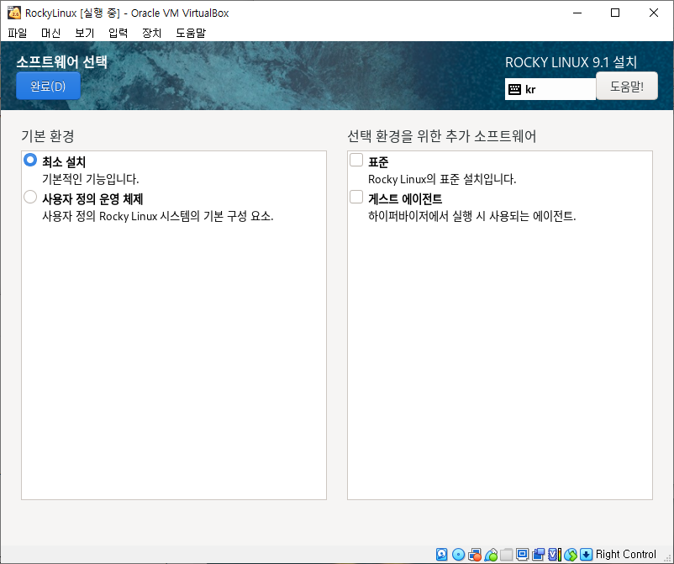Select the 사용자 정의 운영 체제 radio button
674x564 pixels.
[30, 197]
